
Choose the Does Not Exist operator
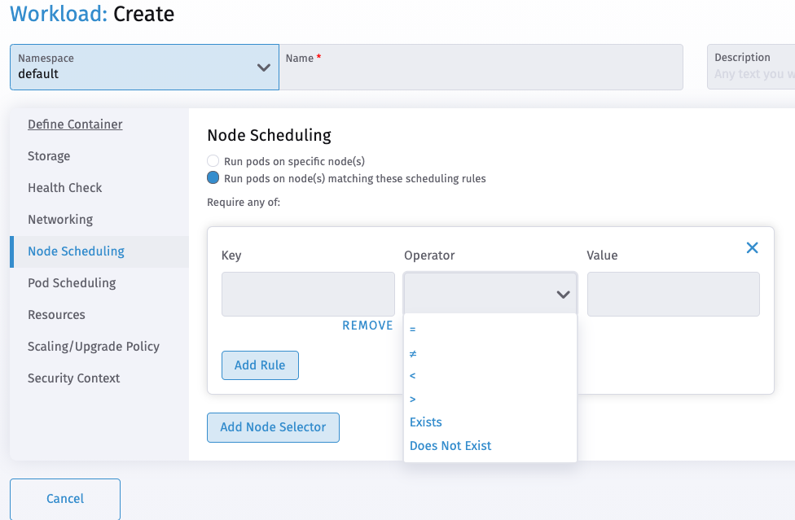pyautogui.click(x=450, y=445)
